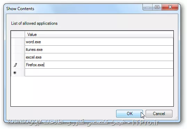Click the OK button

(129, 114)
